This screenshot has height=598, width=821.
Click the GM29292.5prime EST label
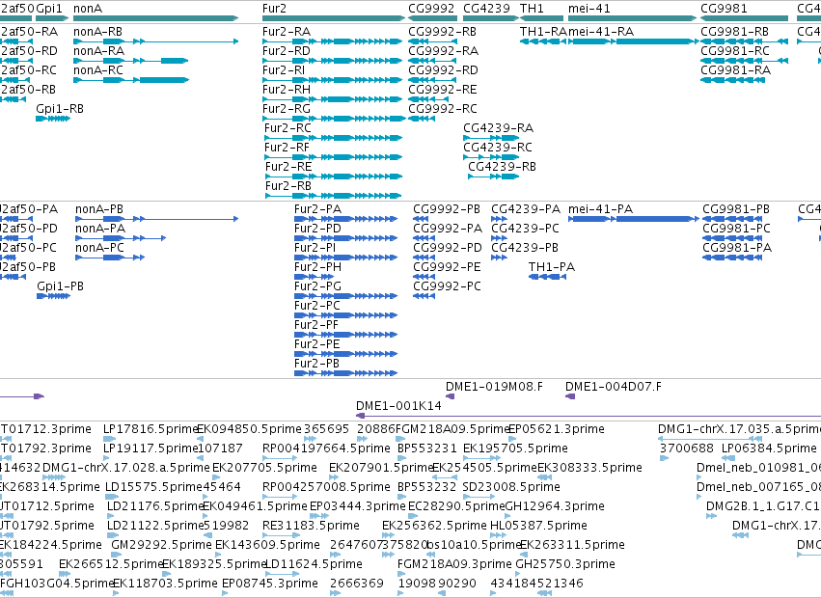point(161,545)
